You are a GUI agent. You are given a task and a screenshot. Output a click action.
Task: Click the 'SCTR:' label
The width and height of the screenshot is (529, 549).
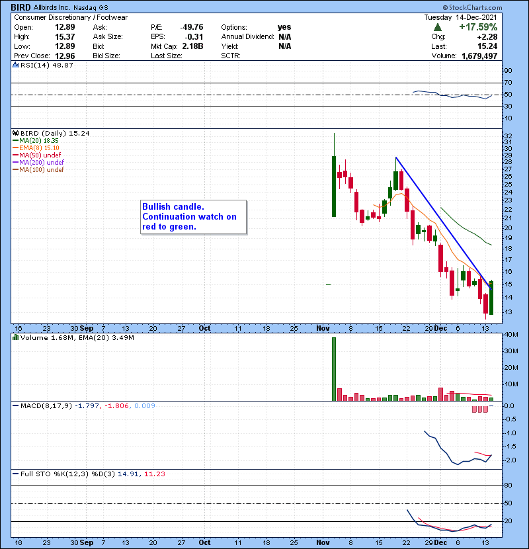point(231,56)
